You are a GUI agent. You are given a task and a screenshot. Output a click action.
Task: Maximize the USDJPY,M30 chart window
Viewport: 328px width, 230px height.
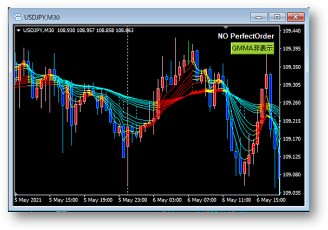coord(277,17)
